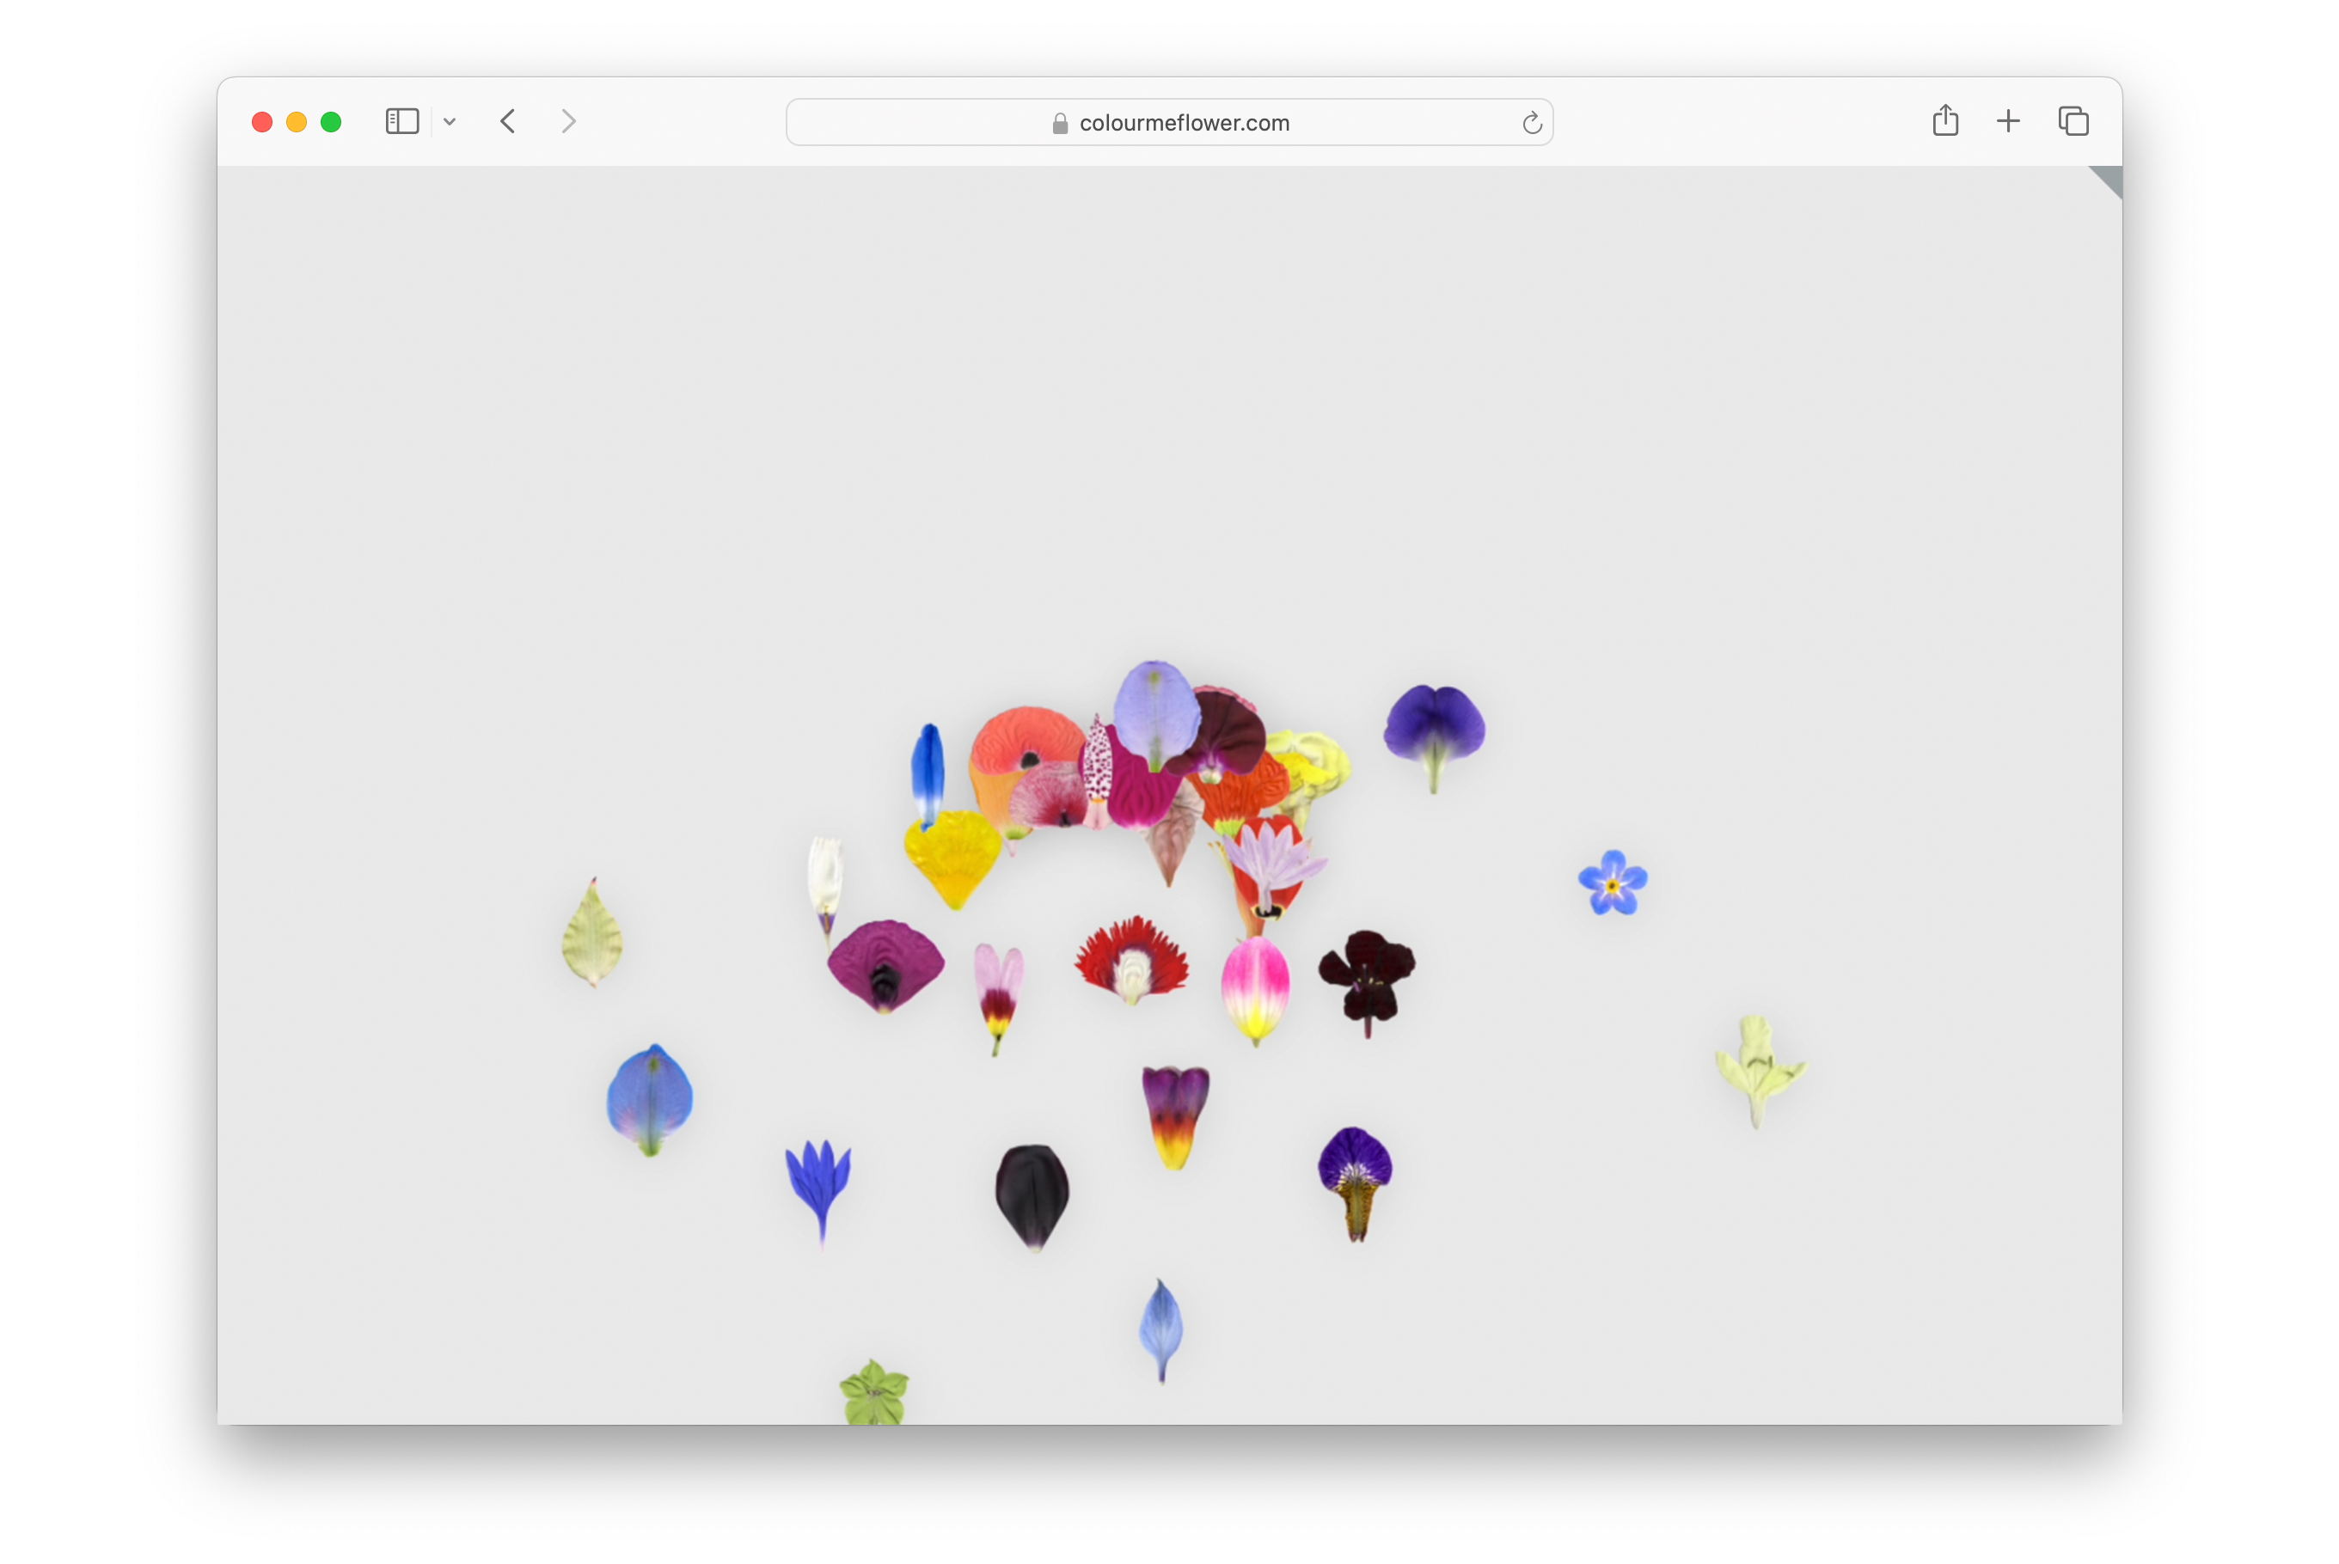Click the colourmeflower.com address field
The image size is (2339, 1564).
pyautogui.click(x=1184, y=123)
